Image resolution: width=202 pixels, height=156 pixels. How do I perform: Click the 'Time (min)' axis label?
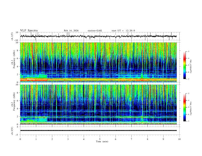[102, 141]
